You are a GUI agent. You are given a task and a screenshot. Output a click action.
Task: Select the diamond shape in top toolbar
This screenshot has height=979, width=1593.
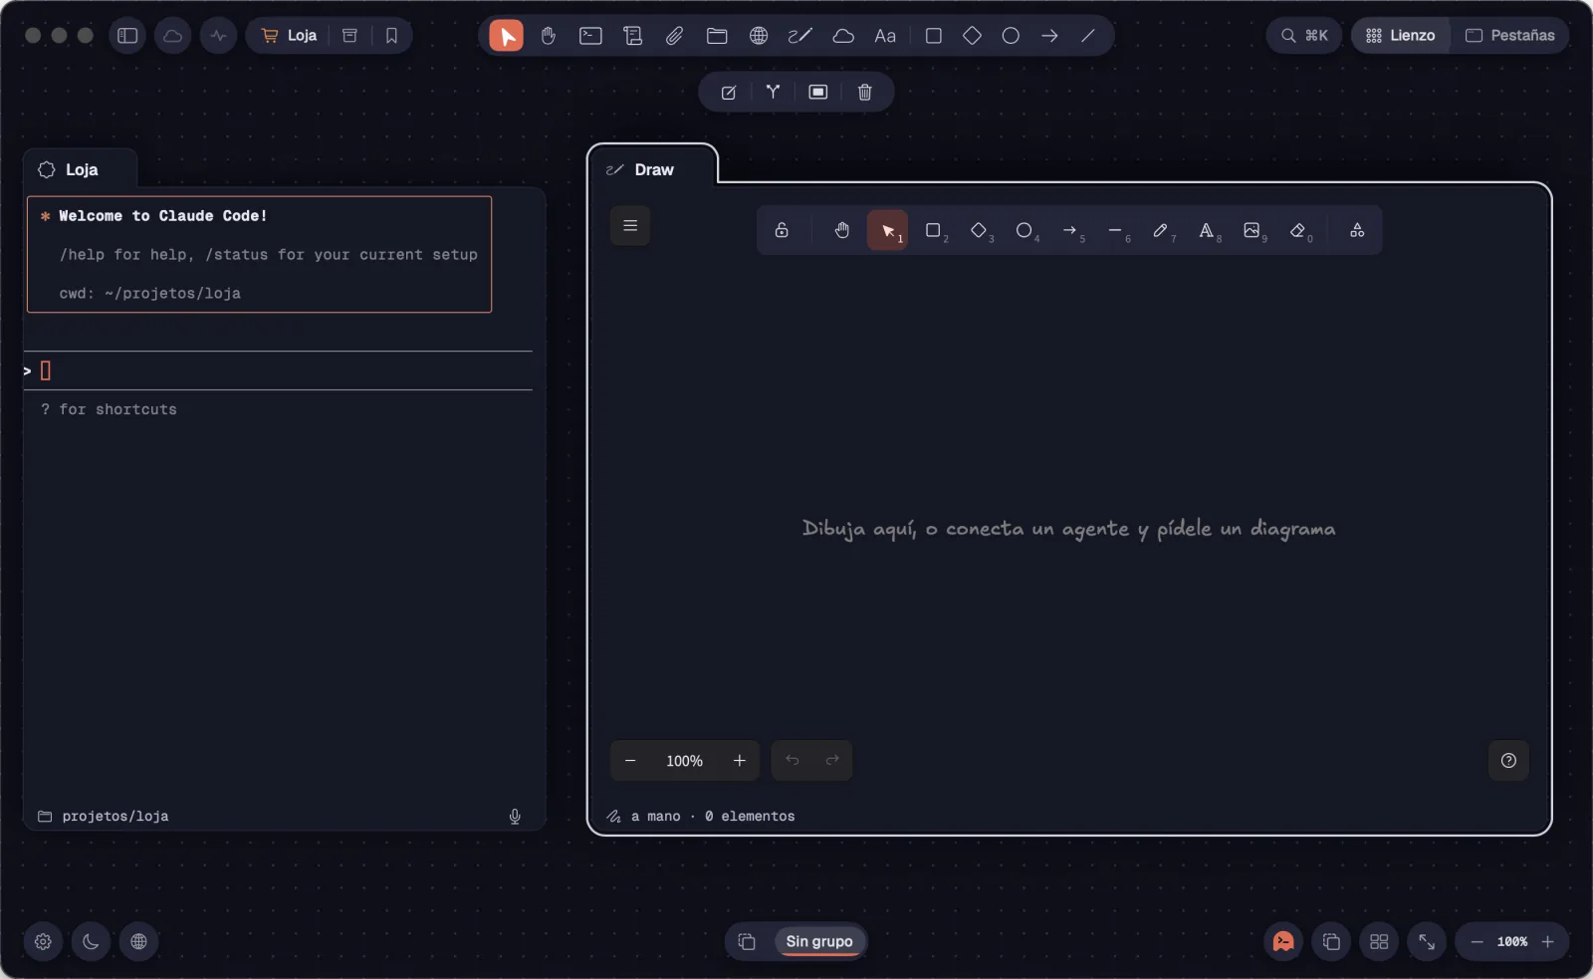[973, 36]
